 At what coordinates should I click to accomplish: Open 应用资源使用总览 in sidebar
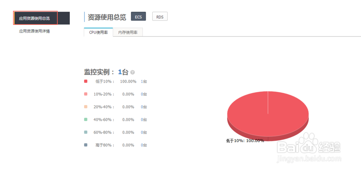(x=42, y=18)
